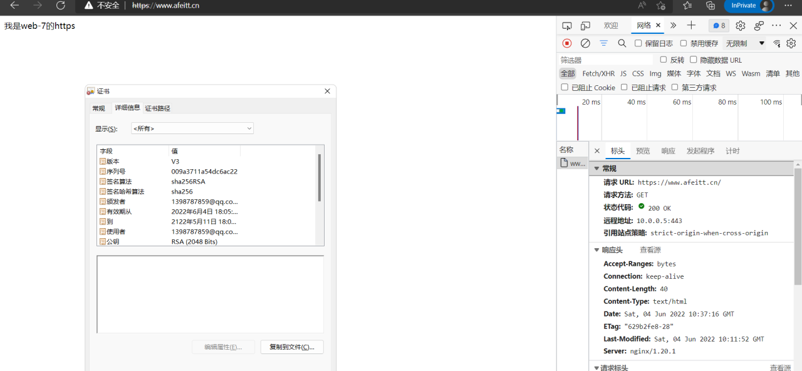802x371 pixels.
Task: Click the 复制到文件 button
Action: click(291, 347)
